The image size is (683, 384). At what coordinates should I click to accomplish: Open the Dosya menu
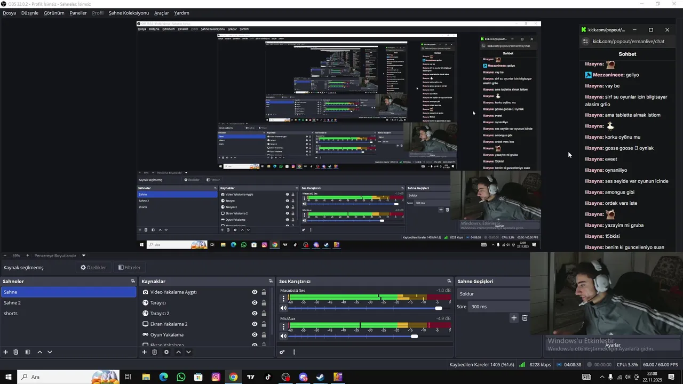point(9,13)
